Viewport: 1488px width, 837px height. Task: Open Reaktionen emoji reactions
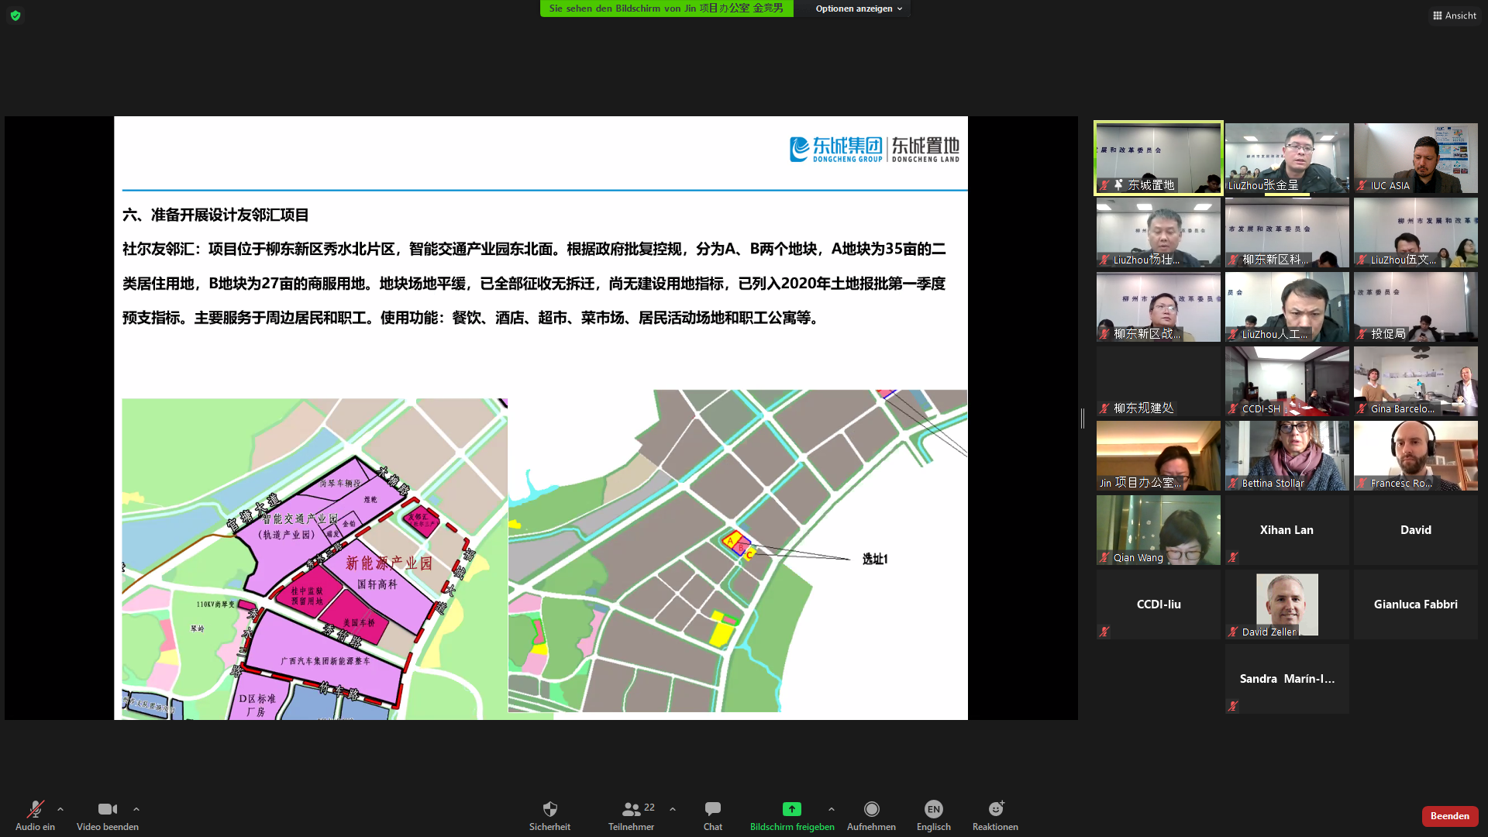pyautogui.click(x=995, y=810)
